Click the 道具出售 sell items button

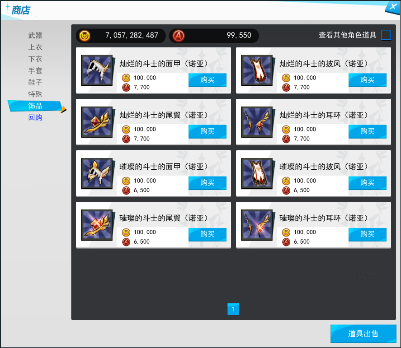(363, 334)
